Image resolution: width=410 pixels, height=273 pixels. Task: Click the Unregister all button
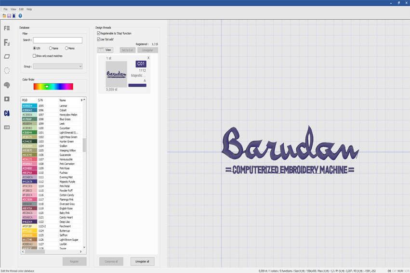(142, 261)
